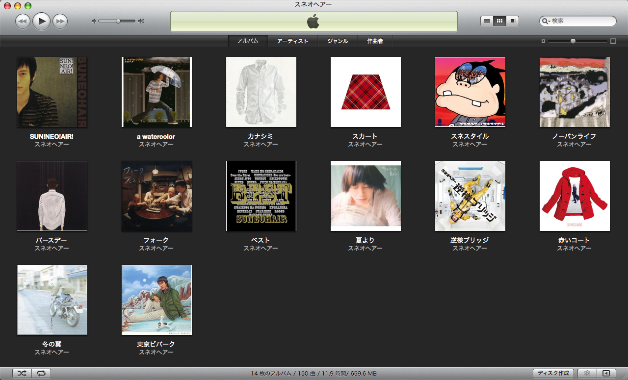
Task: Click the artist name under ベスト
Action: (261, 248)
